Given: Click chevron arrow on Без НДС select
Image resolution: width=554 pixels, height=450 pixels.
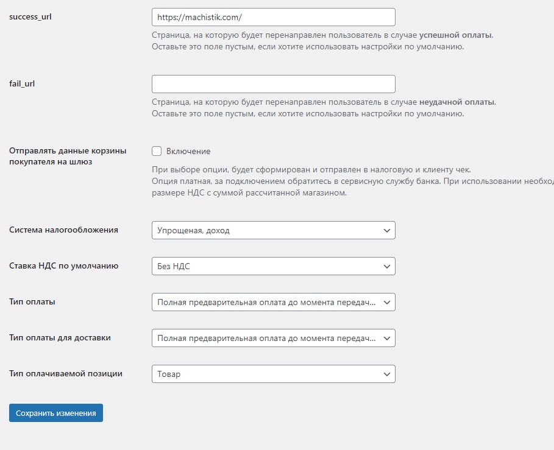Looking at the screenshot, I should 386,266.
